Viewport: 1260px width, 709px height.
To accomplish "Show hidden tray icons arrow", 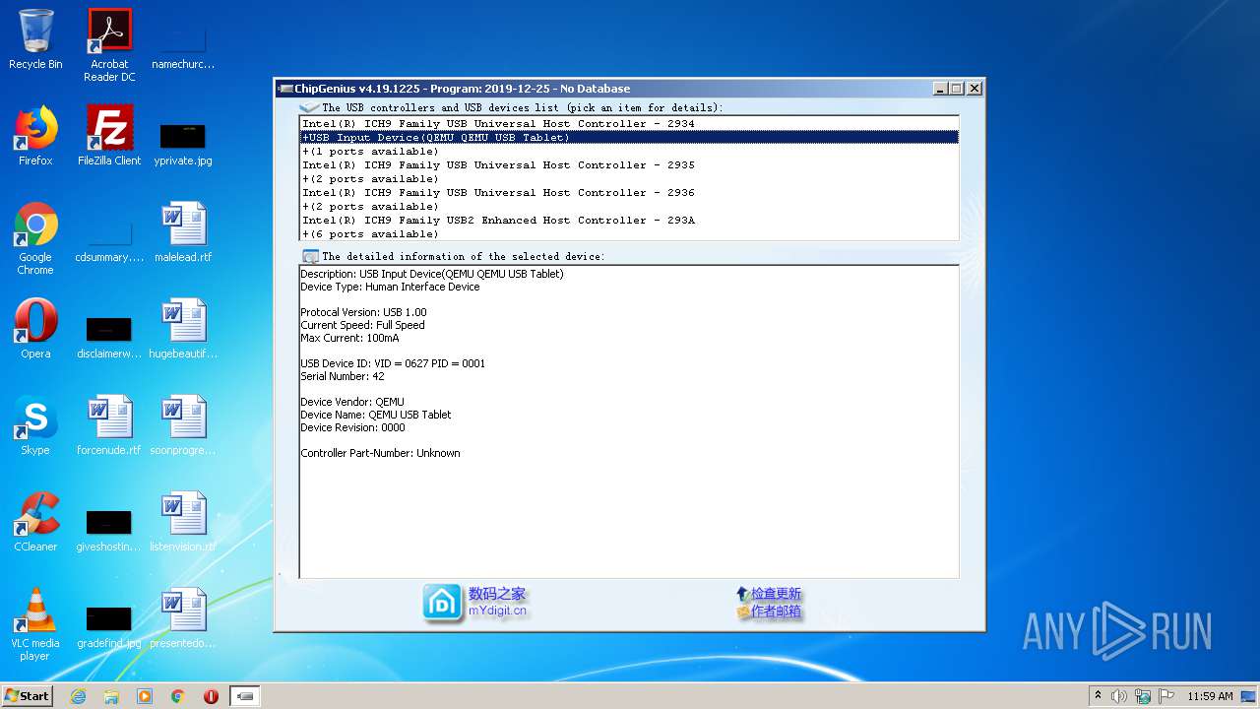I will [1098, 695].
